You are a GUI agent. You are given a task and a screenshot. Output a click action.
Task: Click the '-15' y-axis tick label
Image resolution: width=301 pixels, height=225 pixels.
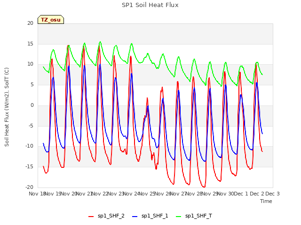tap(29, 167)
